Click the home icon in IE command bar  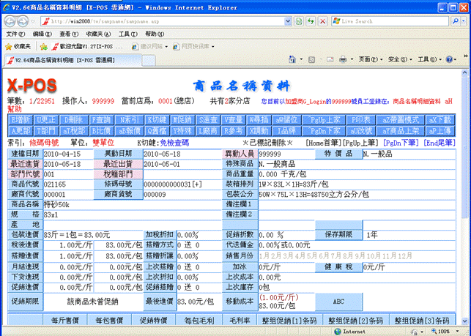291,59
